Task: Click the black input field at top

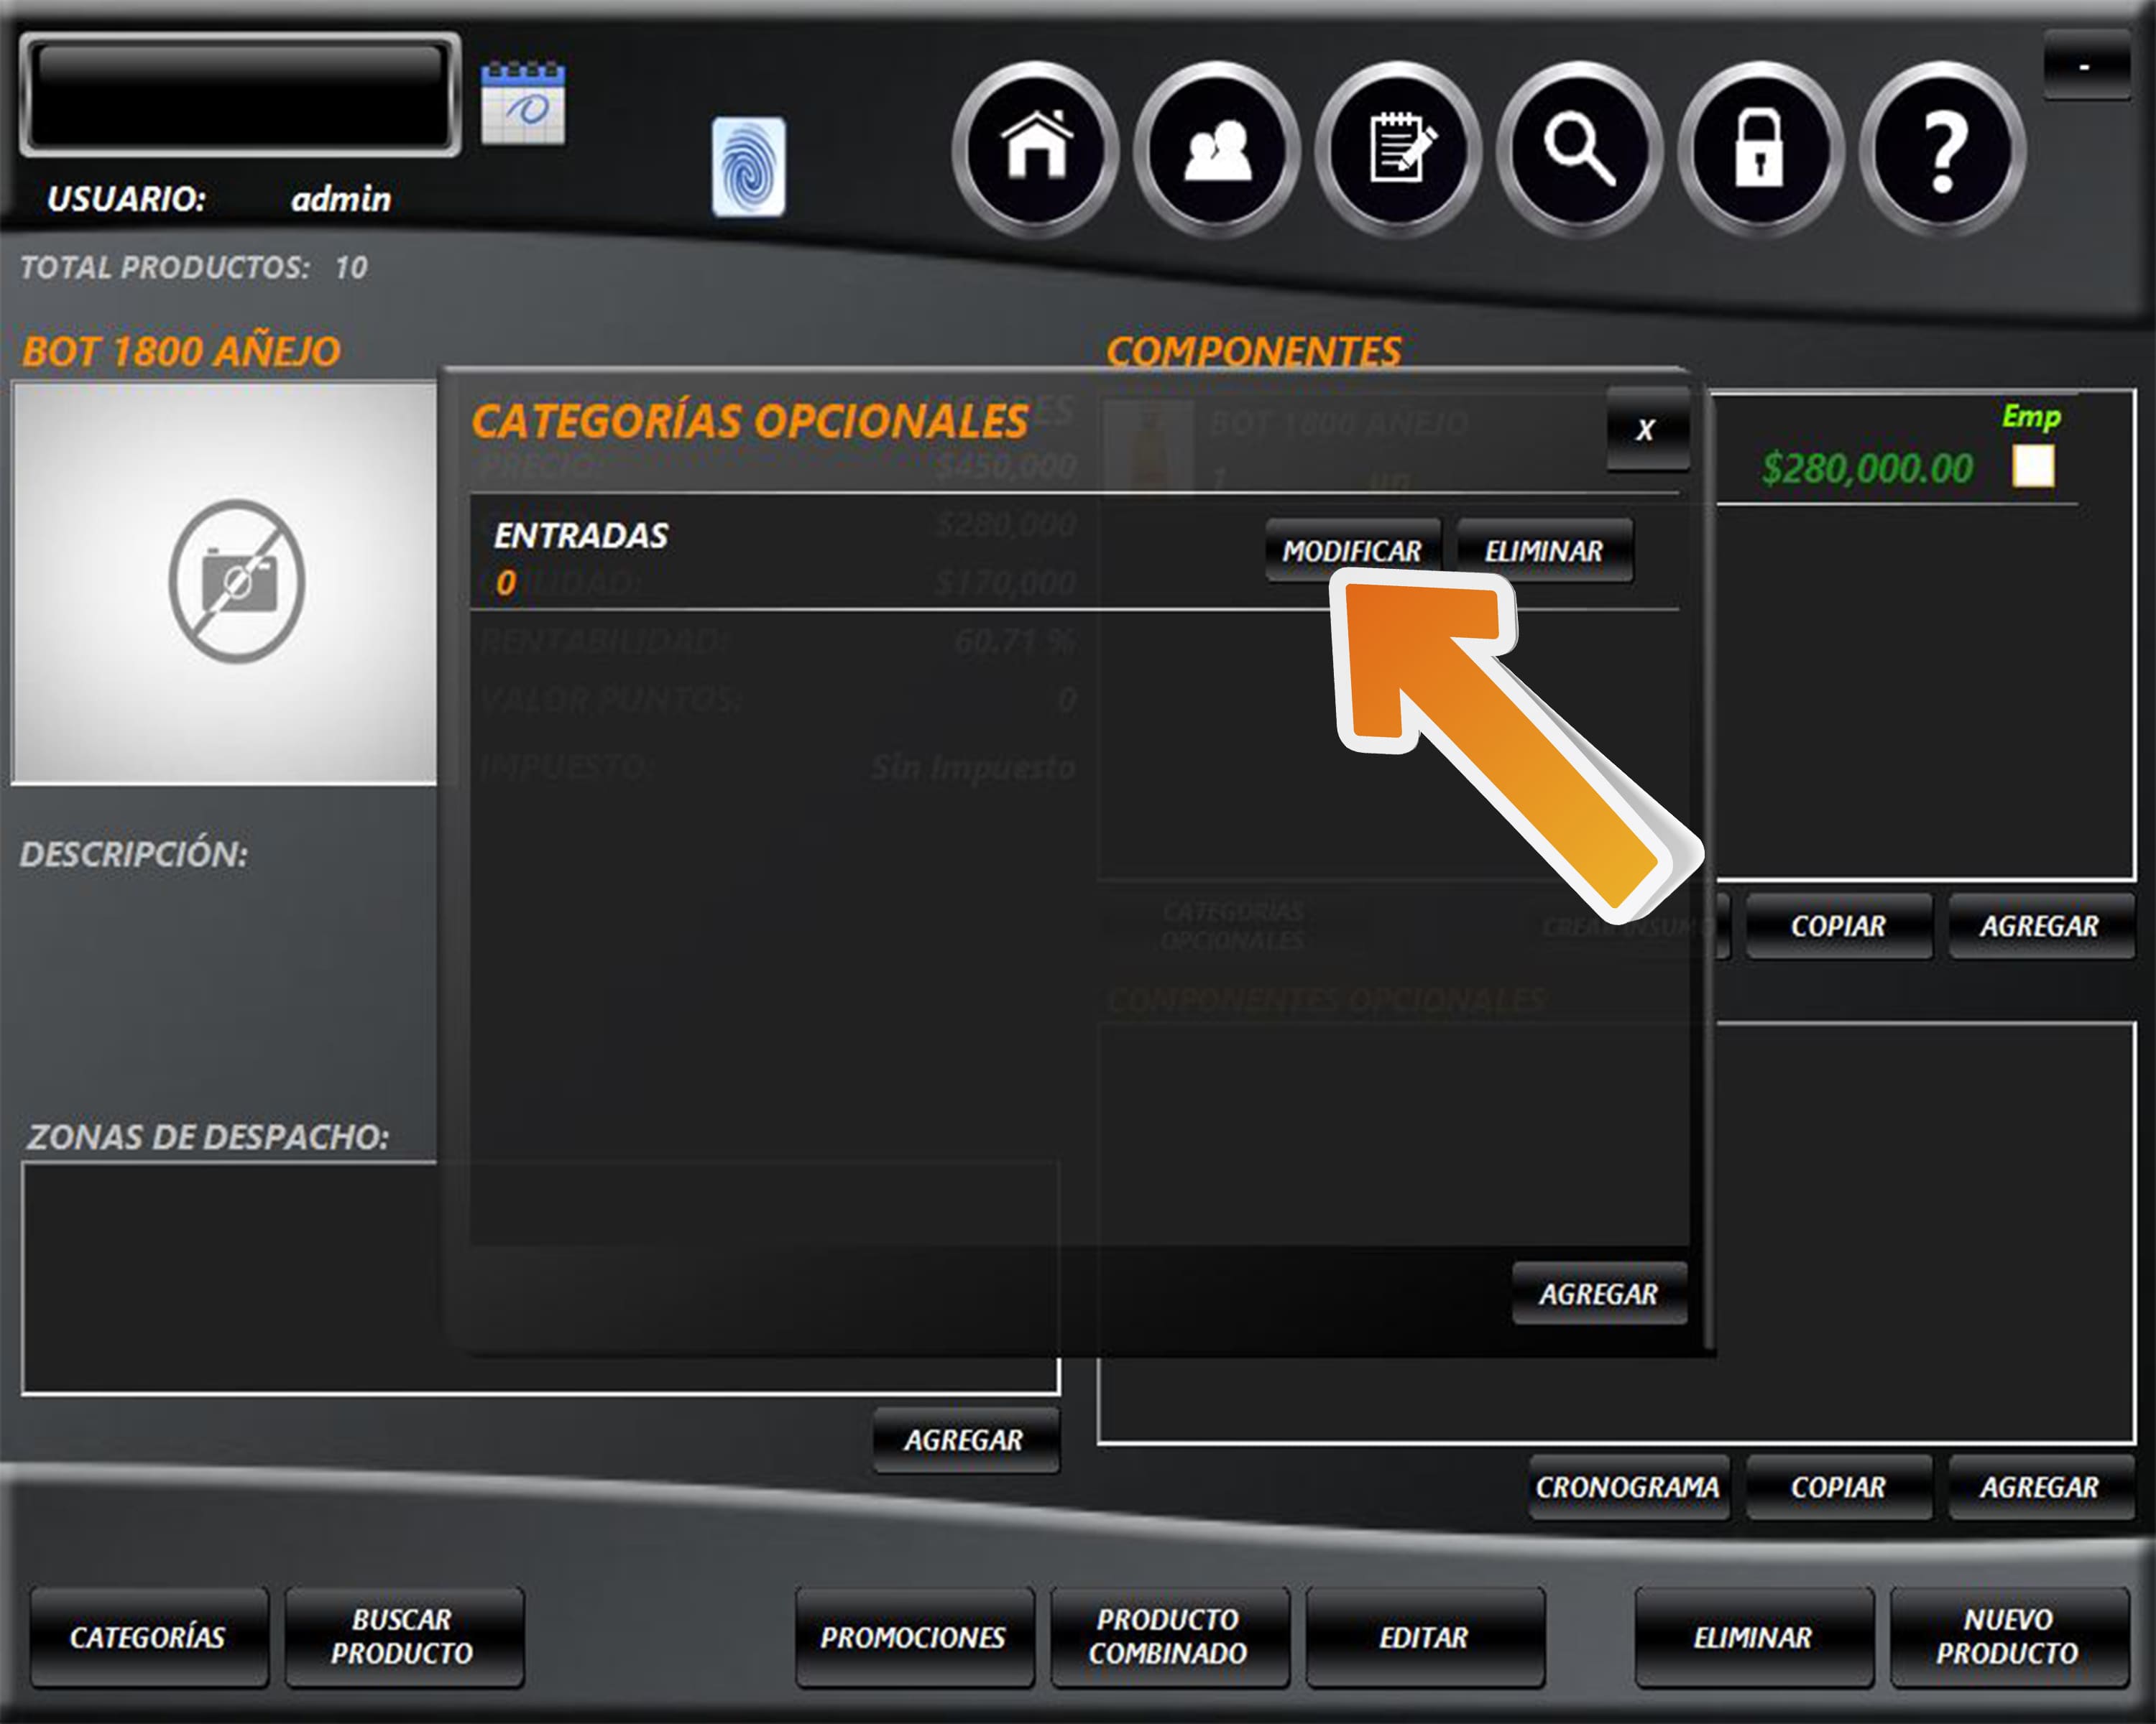Action: point(240,95)
